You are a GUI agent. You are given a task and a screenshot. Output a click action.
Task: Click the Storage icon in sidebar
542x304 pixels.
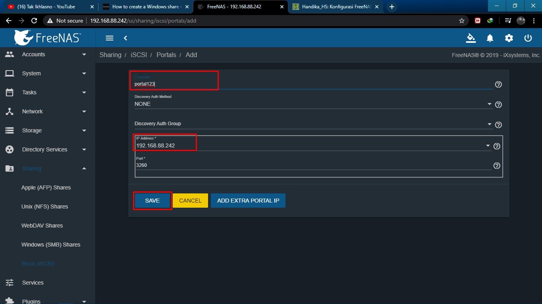point(10,130)
